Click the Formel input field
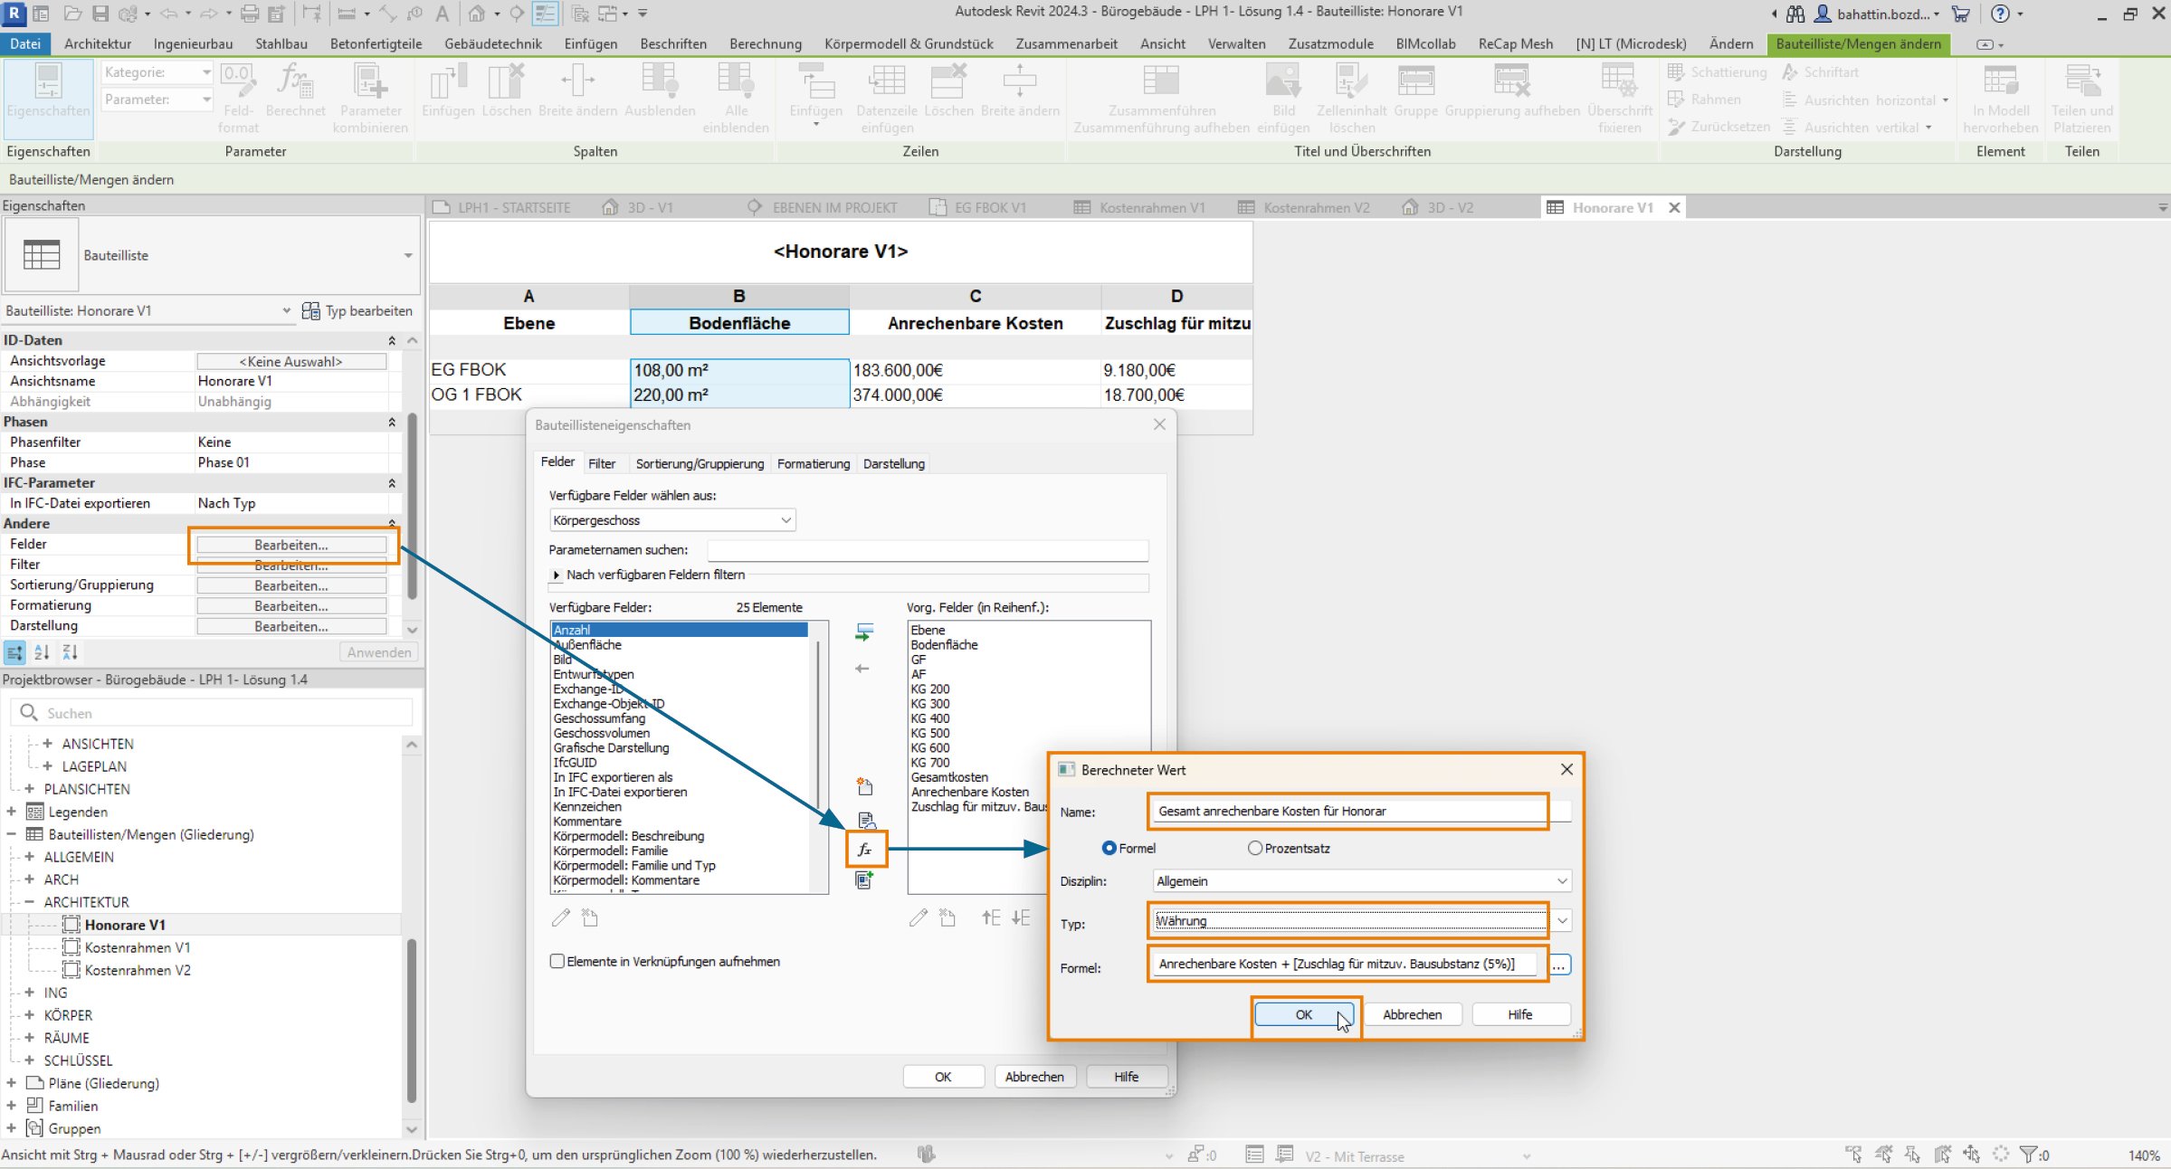2171x1169 pixels. click(1345, 964)
